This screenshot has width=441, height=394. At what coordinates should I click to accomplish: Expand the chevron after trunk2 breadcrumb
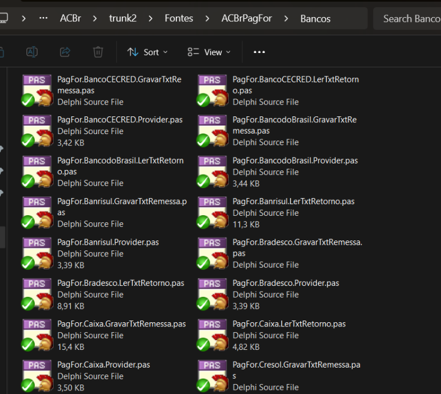tap(151, 19)
